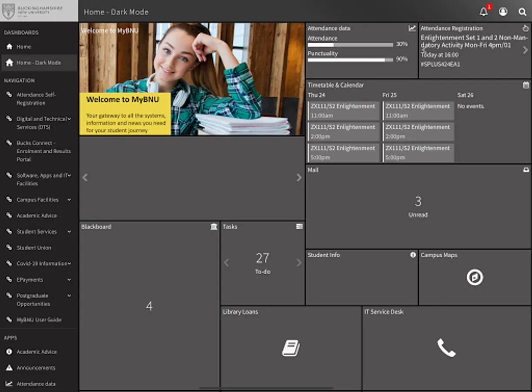Click Academic Advice app info icon
Image resolution: width=532 pixels, height=392 pixels.
[9, 351]
